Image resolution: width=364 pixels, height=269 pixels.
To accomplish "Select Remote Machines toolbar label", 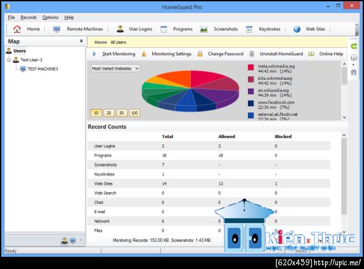I will (x=85, y=29).
